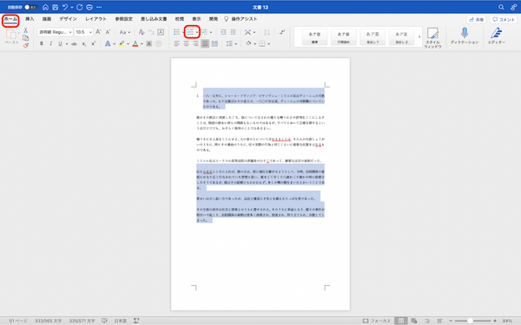Click the 共有 share button
521x325 pixels.
(x=476, y=20)
